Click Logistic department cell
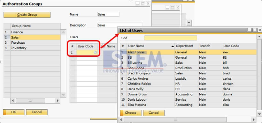Screen dimensions: 262x123 tap(186, 78)
